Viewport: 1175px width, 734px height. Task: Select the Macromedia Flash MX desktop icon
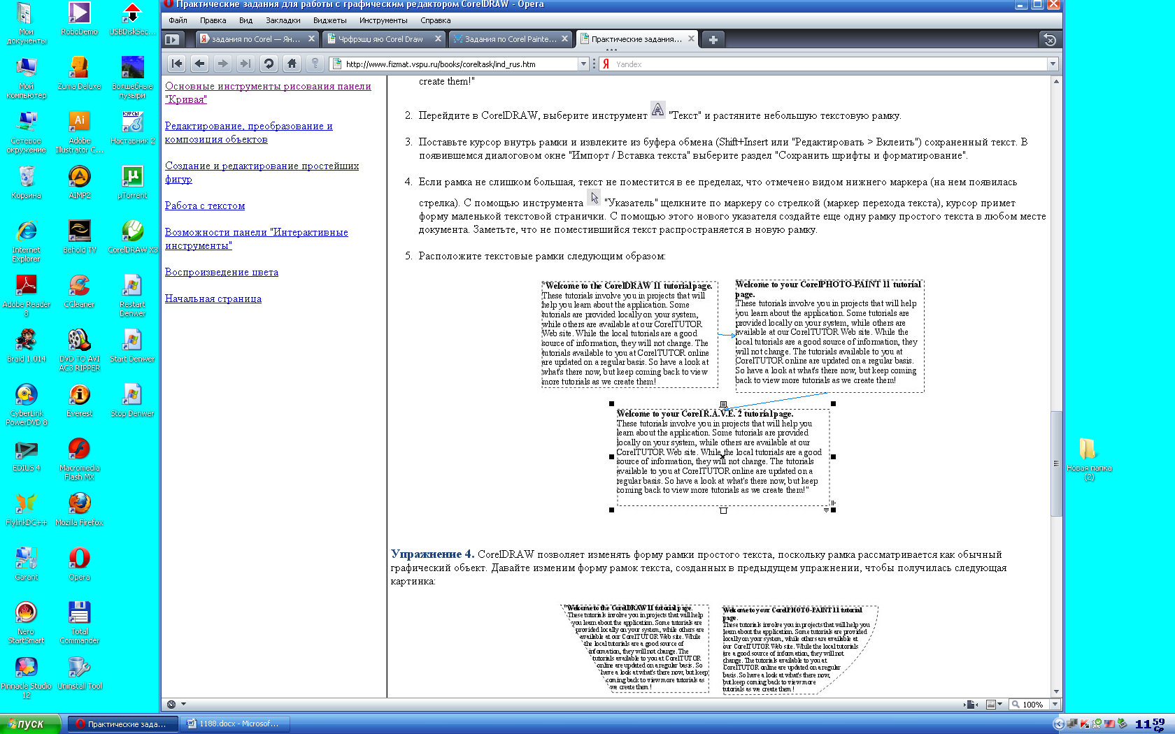pyautogui.click(x=79, y=458)
